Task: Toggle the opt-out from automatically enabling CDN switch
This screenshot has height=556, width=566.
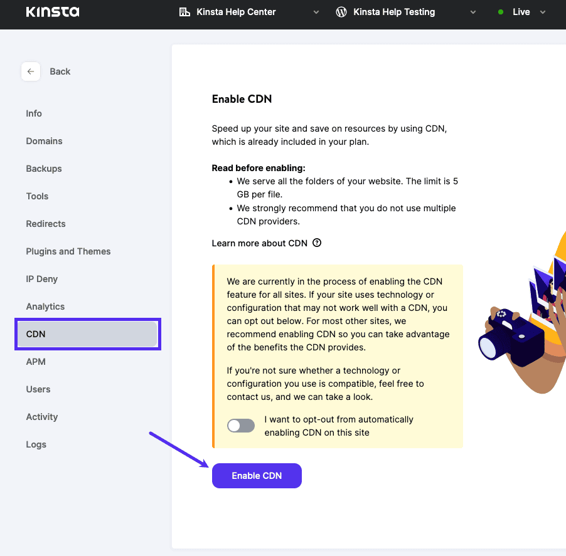Action: tap(241, 426)
